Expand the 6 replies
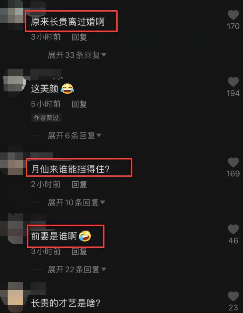 pyautogui.click(x=74, y=135)
